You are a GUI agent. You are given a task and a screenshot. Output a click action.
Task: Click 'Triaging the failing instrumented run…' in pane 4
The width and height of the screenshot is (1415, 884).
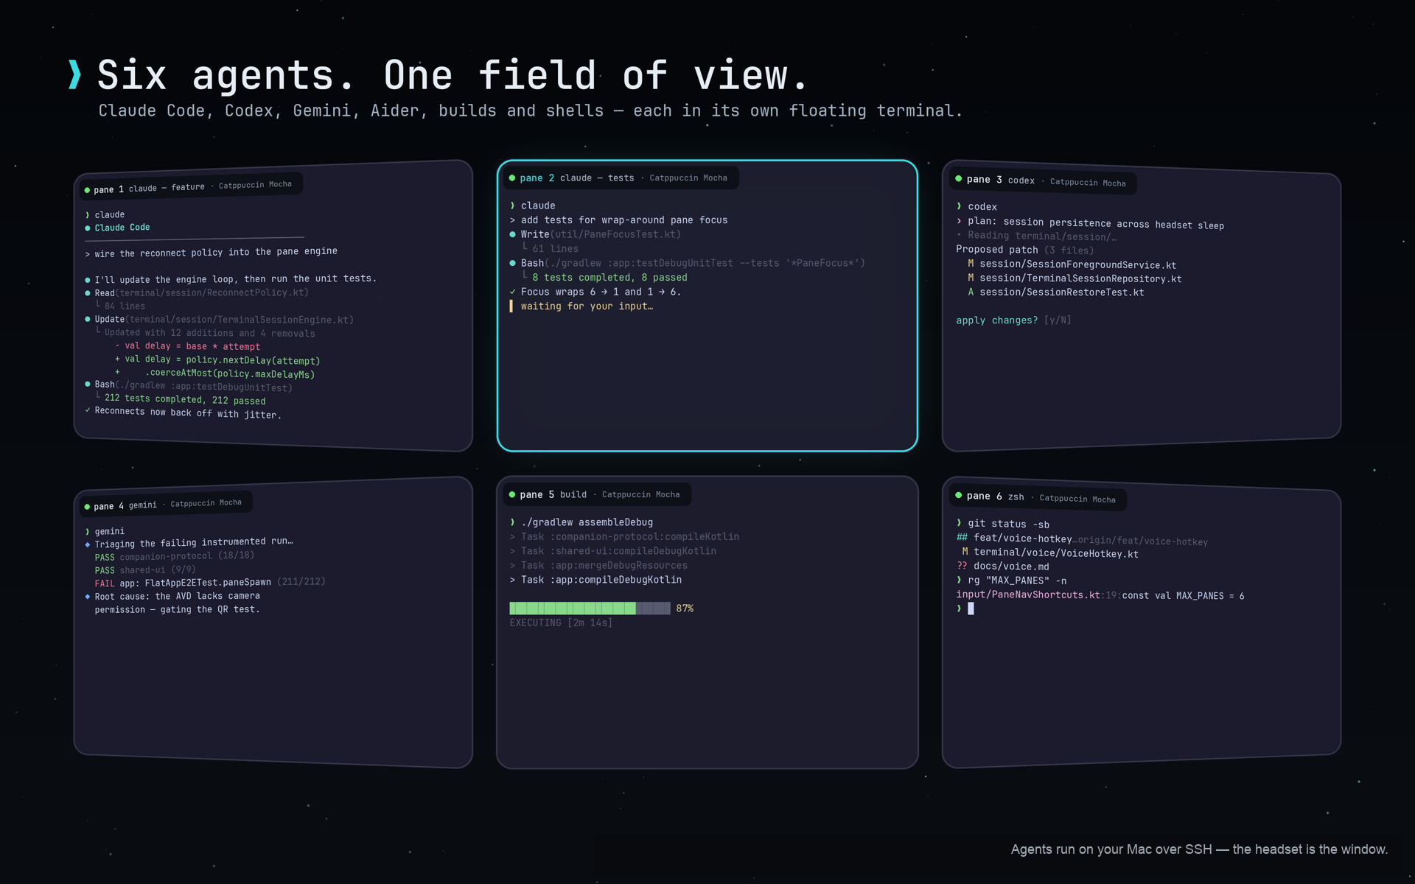pyautogui.click(x=194, y=542)
